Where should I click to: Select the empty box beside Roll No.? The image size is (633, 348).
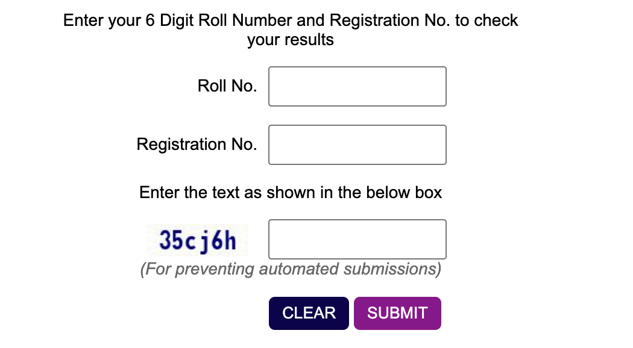(357, 87)
